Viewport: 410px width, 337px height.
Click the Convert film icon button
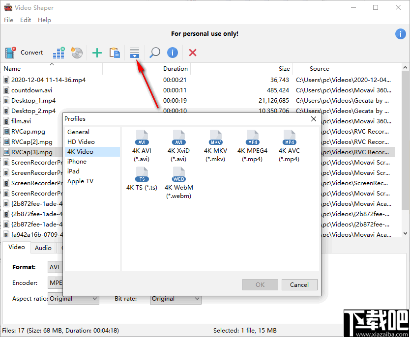coord(11,53)
